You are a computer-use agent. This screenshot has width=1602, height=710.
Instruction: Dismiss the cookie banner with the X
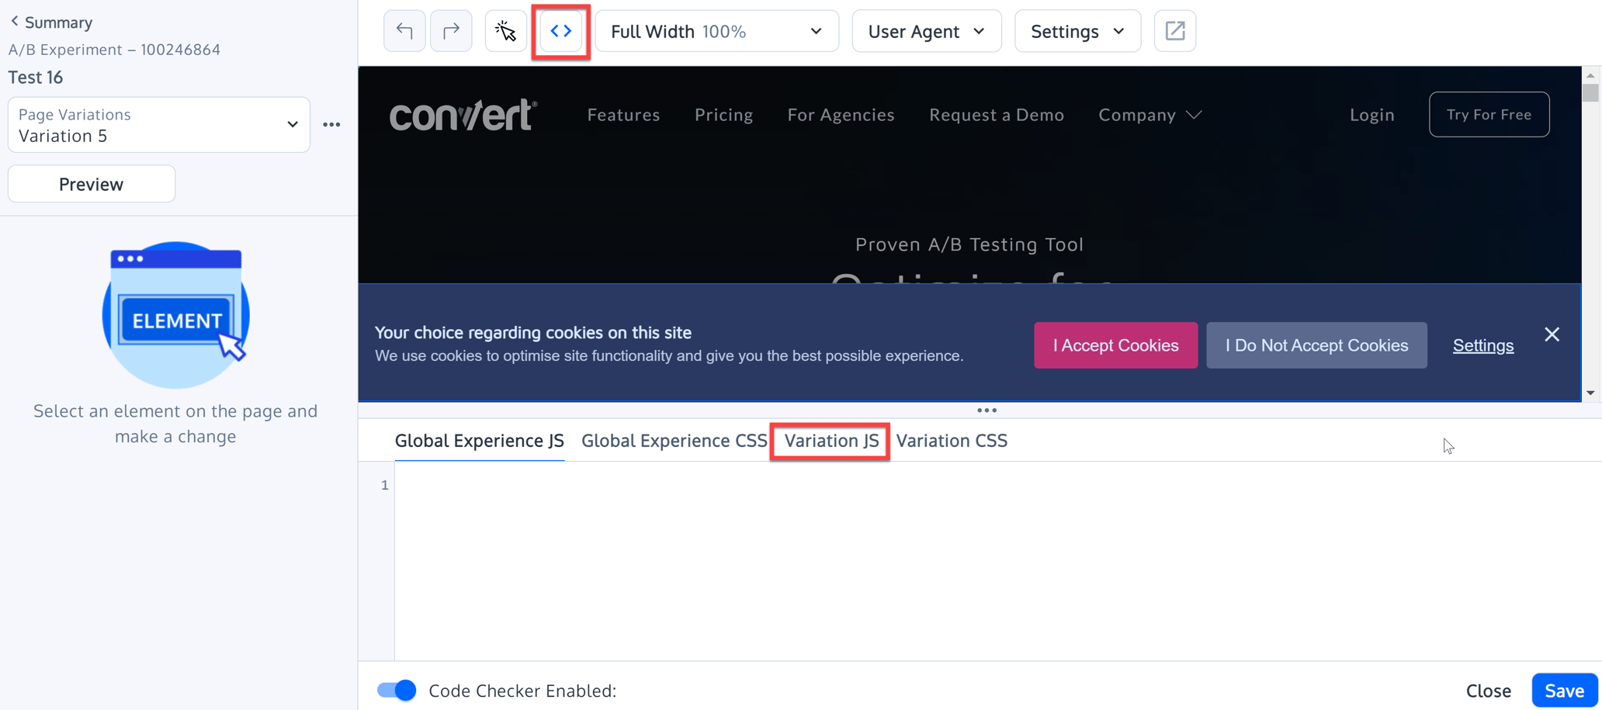coord(1552,334)
